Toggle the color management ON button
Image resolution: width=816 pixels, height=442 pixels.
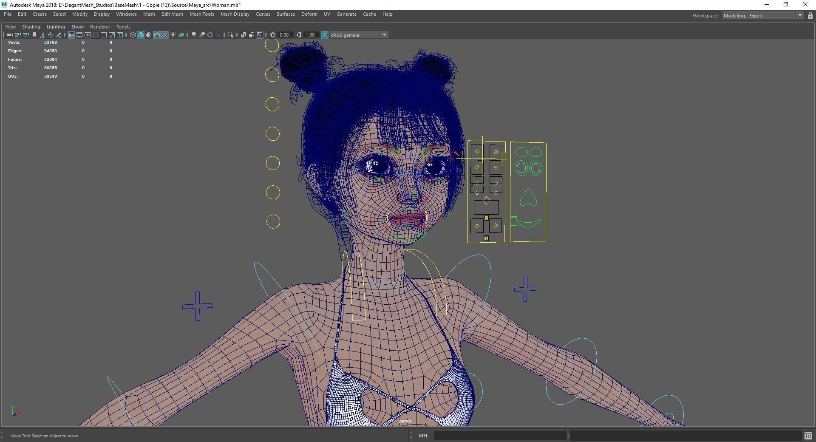pyautogui.click(x=325, y=35)
